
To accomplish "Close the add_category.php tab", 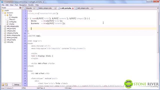I will pos(92,8).
